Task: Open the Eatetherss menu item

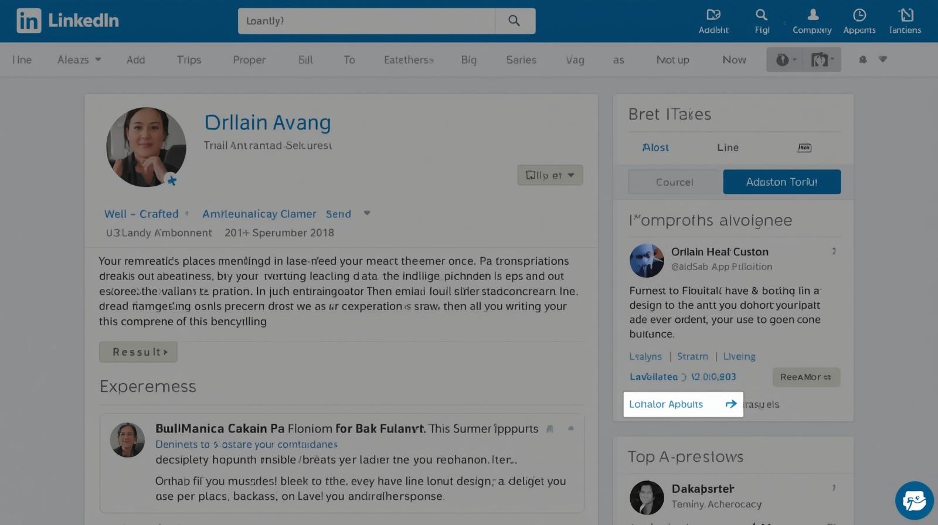Action: (409, 59)
